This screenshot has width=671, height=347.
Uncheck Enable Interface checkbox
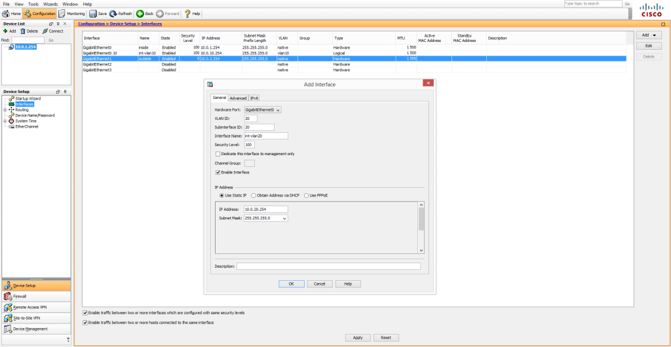point(218,173)
